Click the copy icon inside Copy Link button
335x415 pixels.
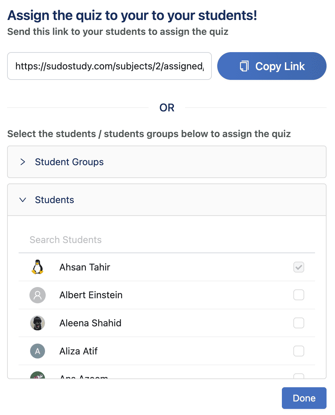[244, 66]
